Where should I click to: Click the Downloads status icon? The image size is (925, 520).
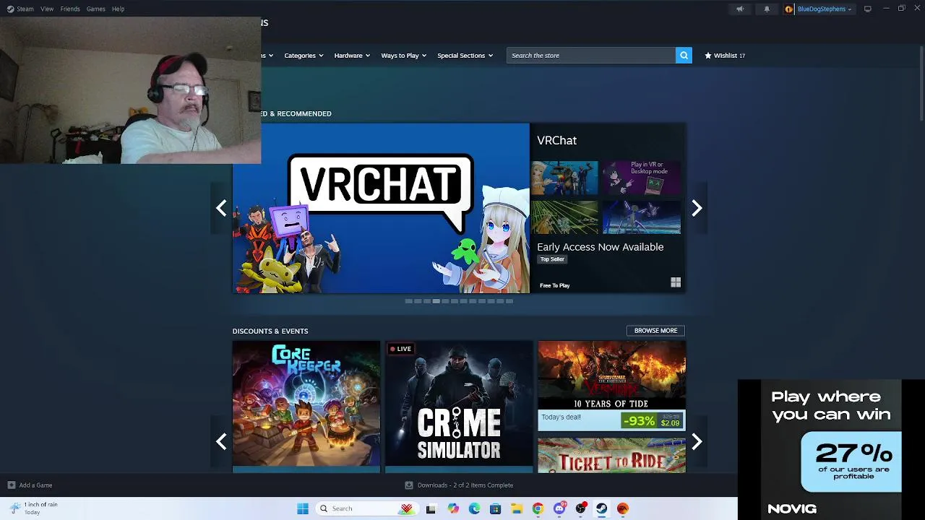pos(409,485)
